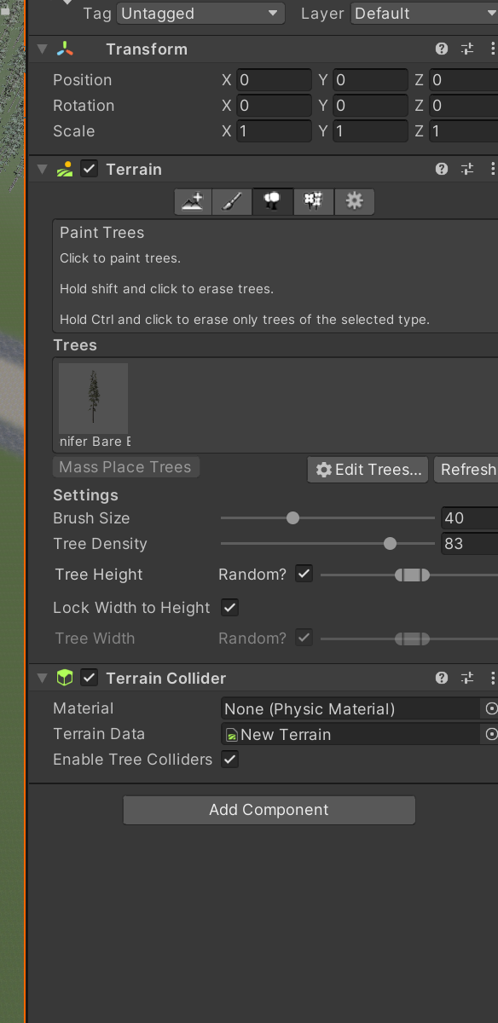The image size is (498, 1023).
Task: Open Terrain preset selector icon
Action: click(x=467, y=169)
